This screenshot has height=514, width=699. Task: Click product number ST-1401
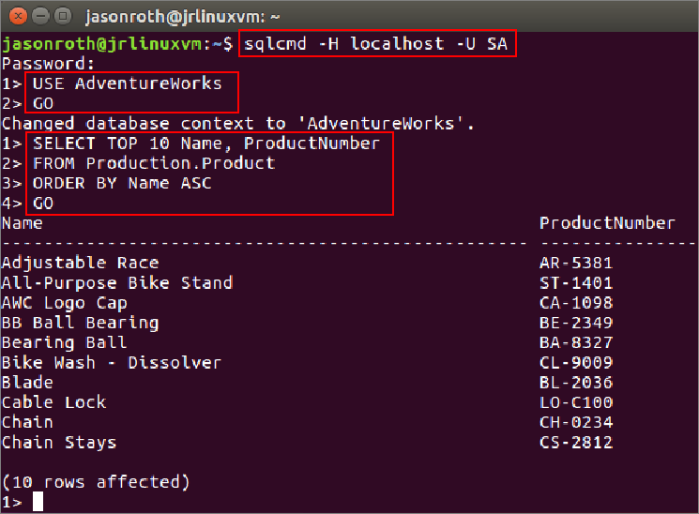(576, 282)
